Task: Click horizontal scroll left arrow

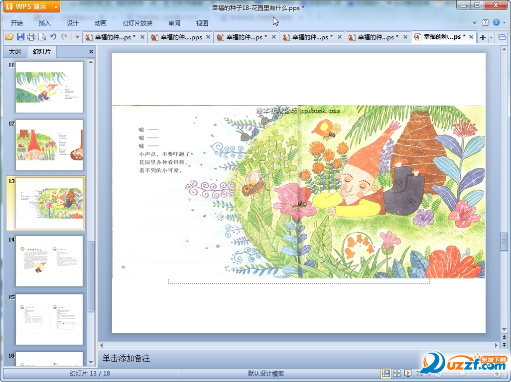Action: 101,345
